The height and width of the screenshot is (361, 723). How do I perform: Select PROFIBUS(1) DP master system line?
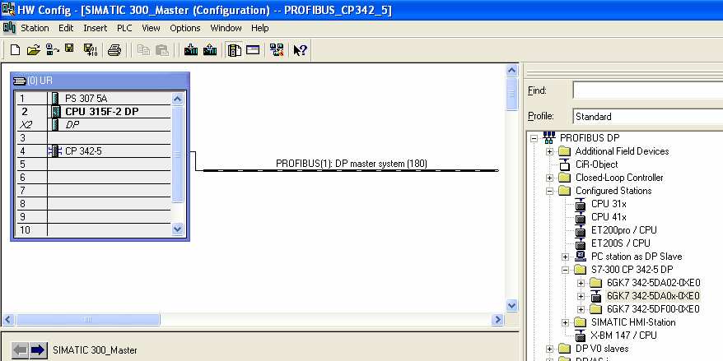point(351,170)
